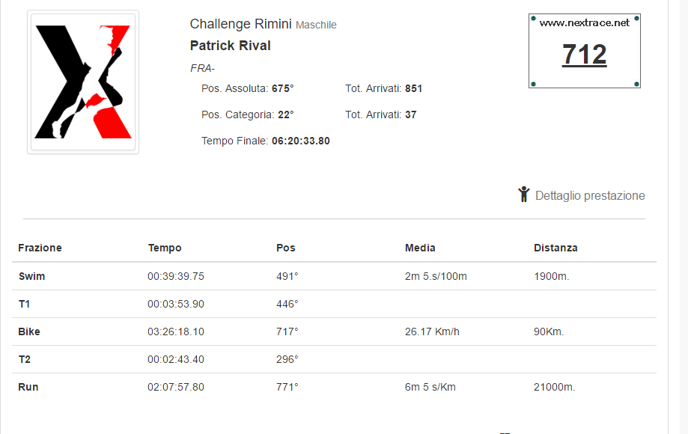This screenshot has height=434, width=688.
Task: Click the person icon beside Dettaglio prestazione
Action: coord(523,195)
